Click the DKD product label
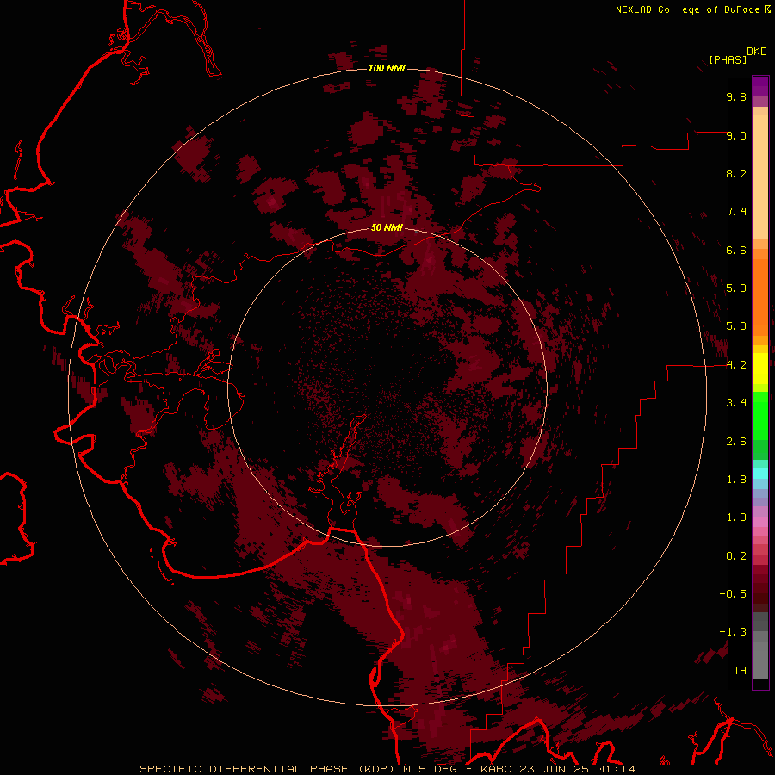Viewport: 775px width, 775px height. pyautogui.click(x=757, y=52)
